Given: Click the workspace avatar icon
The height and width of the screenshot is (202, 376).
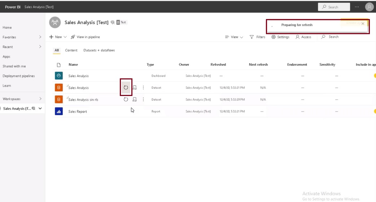Looking at the screenshot, I should click(55, 22).
